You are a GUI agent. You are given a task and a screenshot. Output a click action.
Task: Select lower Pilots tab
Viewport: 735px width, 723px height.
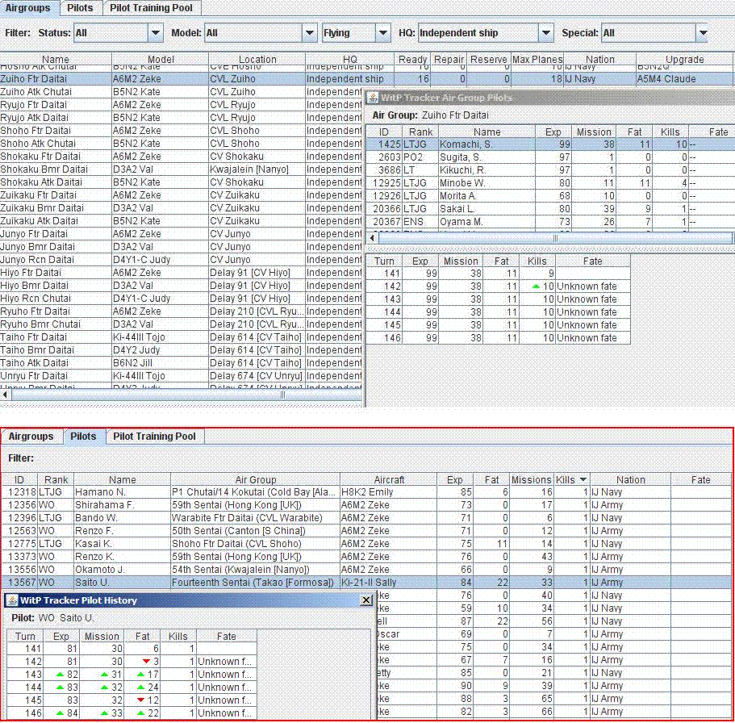(x=83, y=436)
